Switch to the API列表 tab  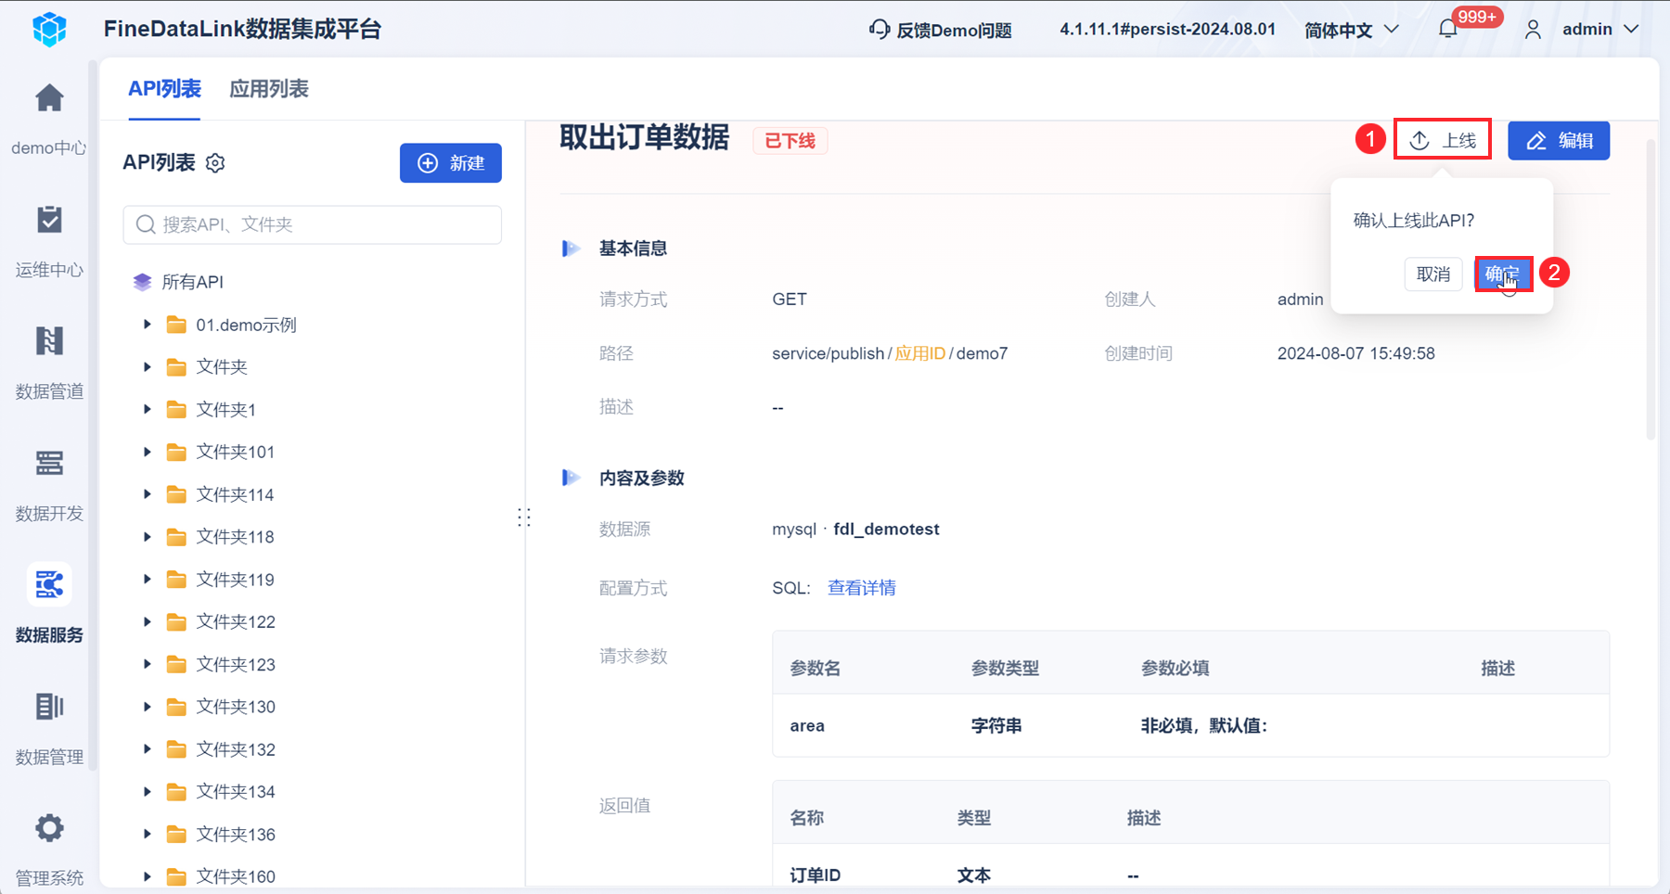pos(164,89)
